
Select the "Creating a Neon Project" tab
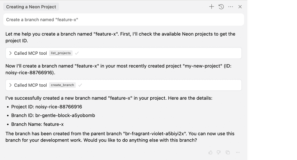(x=31, y=7)
